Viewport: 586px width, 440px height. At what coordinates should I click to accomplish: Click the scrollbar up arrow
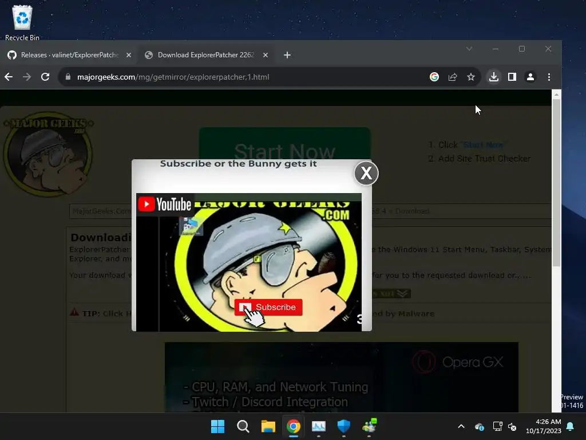(x=556, y=95)
